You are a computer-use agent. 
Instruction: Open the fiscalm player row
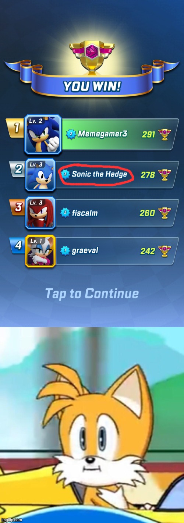tap(102, 213)
